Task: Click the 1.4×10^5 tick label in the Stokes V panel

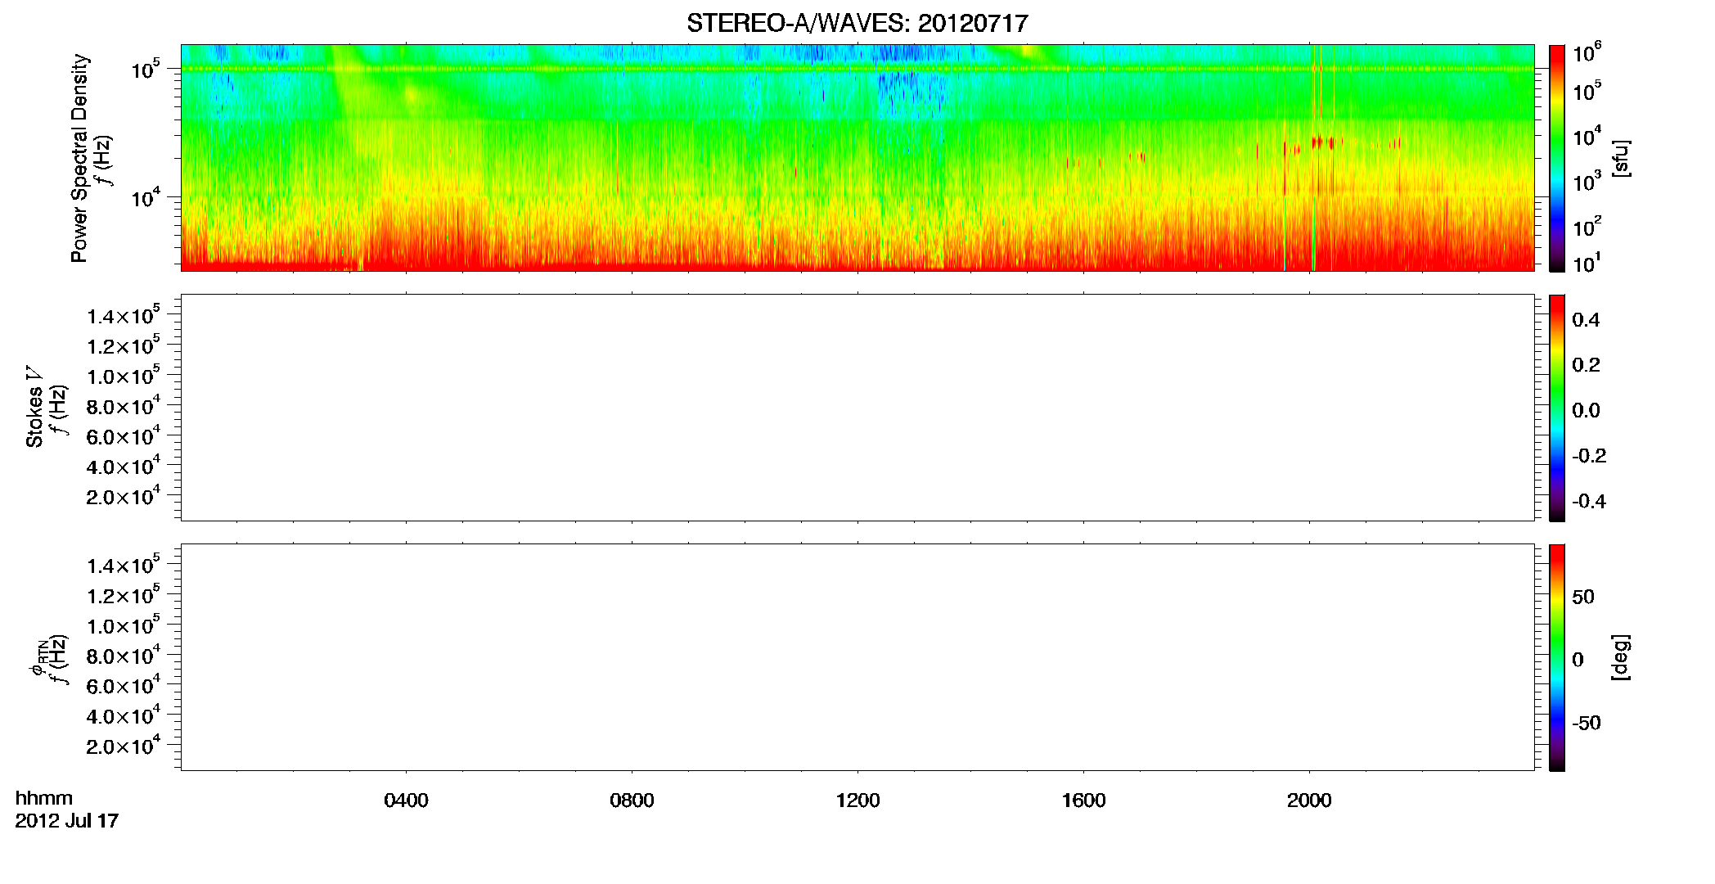Action: click(x=123, y=316)
